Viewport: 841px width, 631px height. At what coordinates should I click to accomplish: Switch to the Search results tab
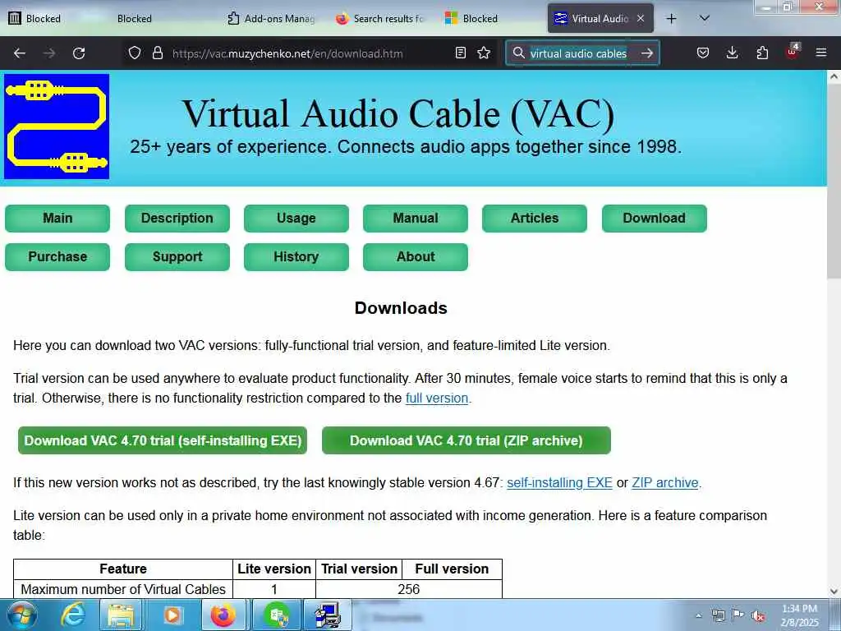click(x=379, y=18)
